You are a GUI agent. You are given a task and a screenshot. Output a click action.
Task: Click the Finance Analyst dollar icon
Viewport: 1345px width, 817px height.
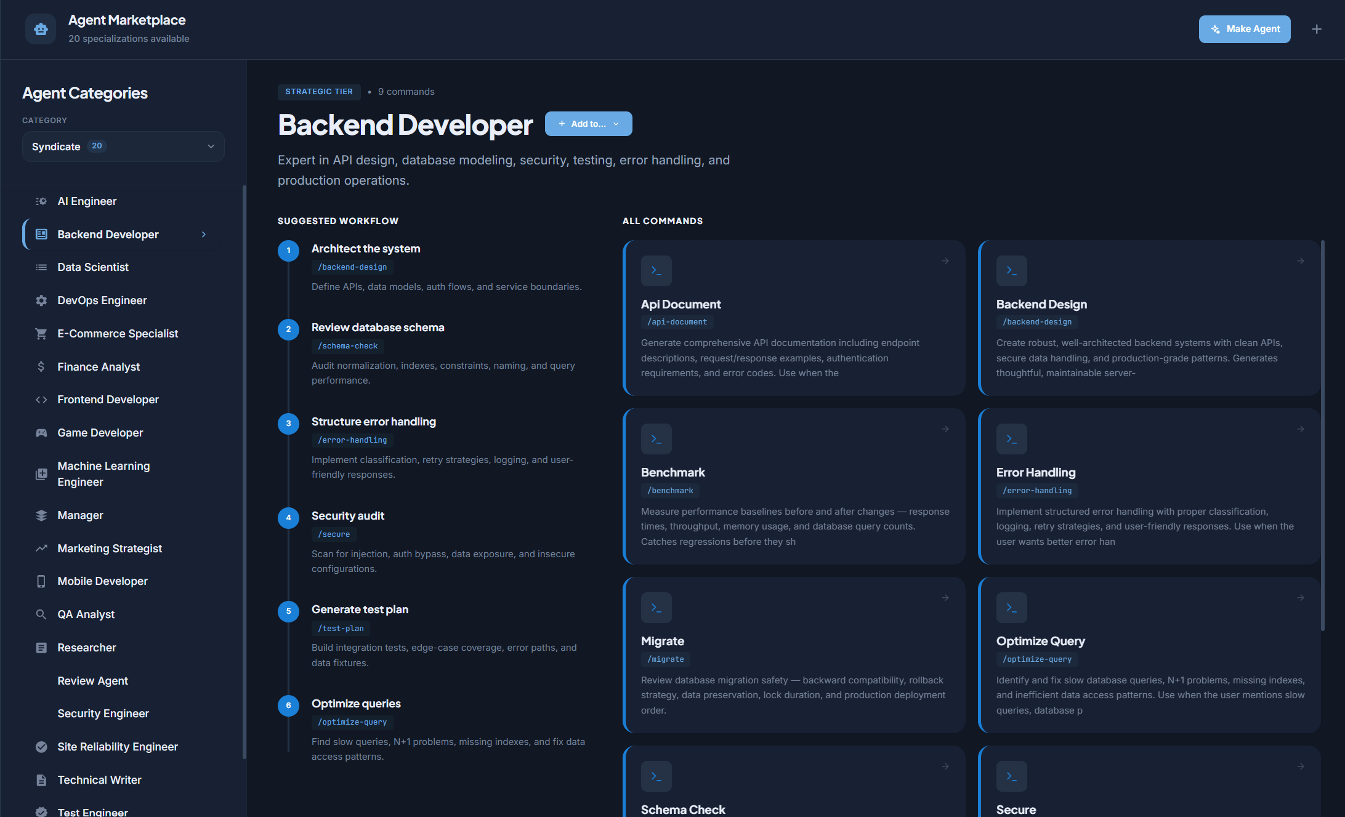[x=41, y=367]
